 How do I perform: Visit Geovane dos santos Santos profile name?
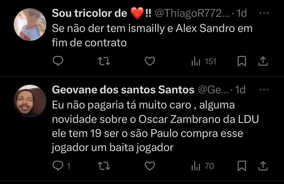[123, 90]
